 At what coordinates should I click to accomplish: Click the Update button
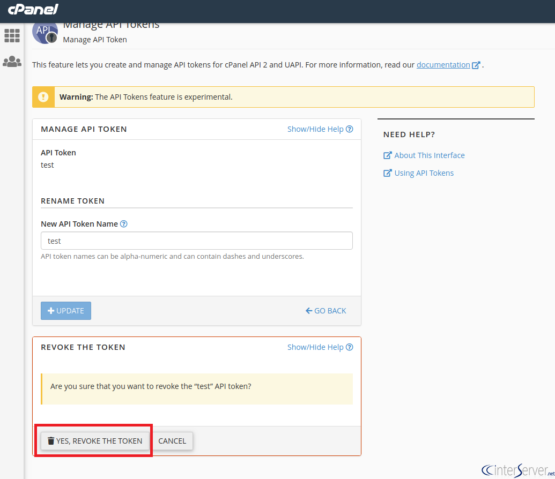(66, 311)
